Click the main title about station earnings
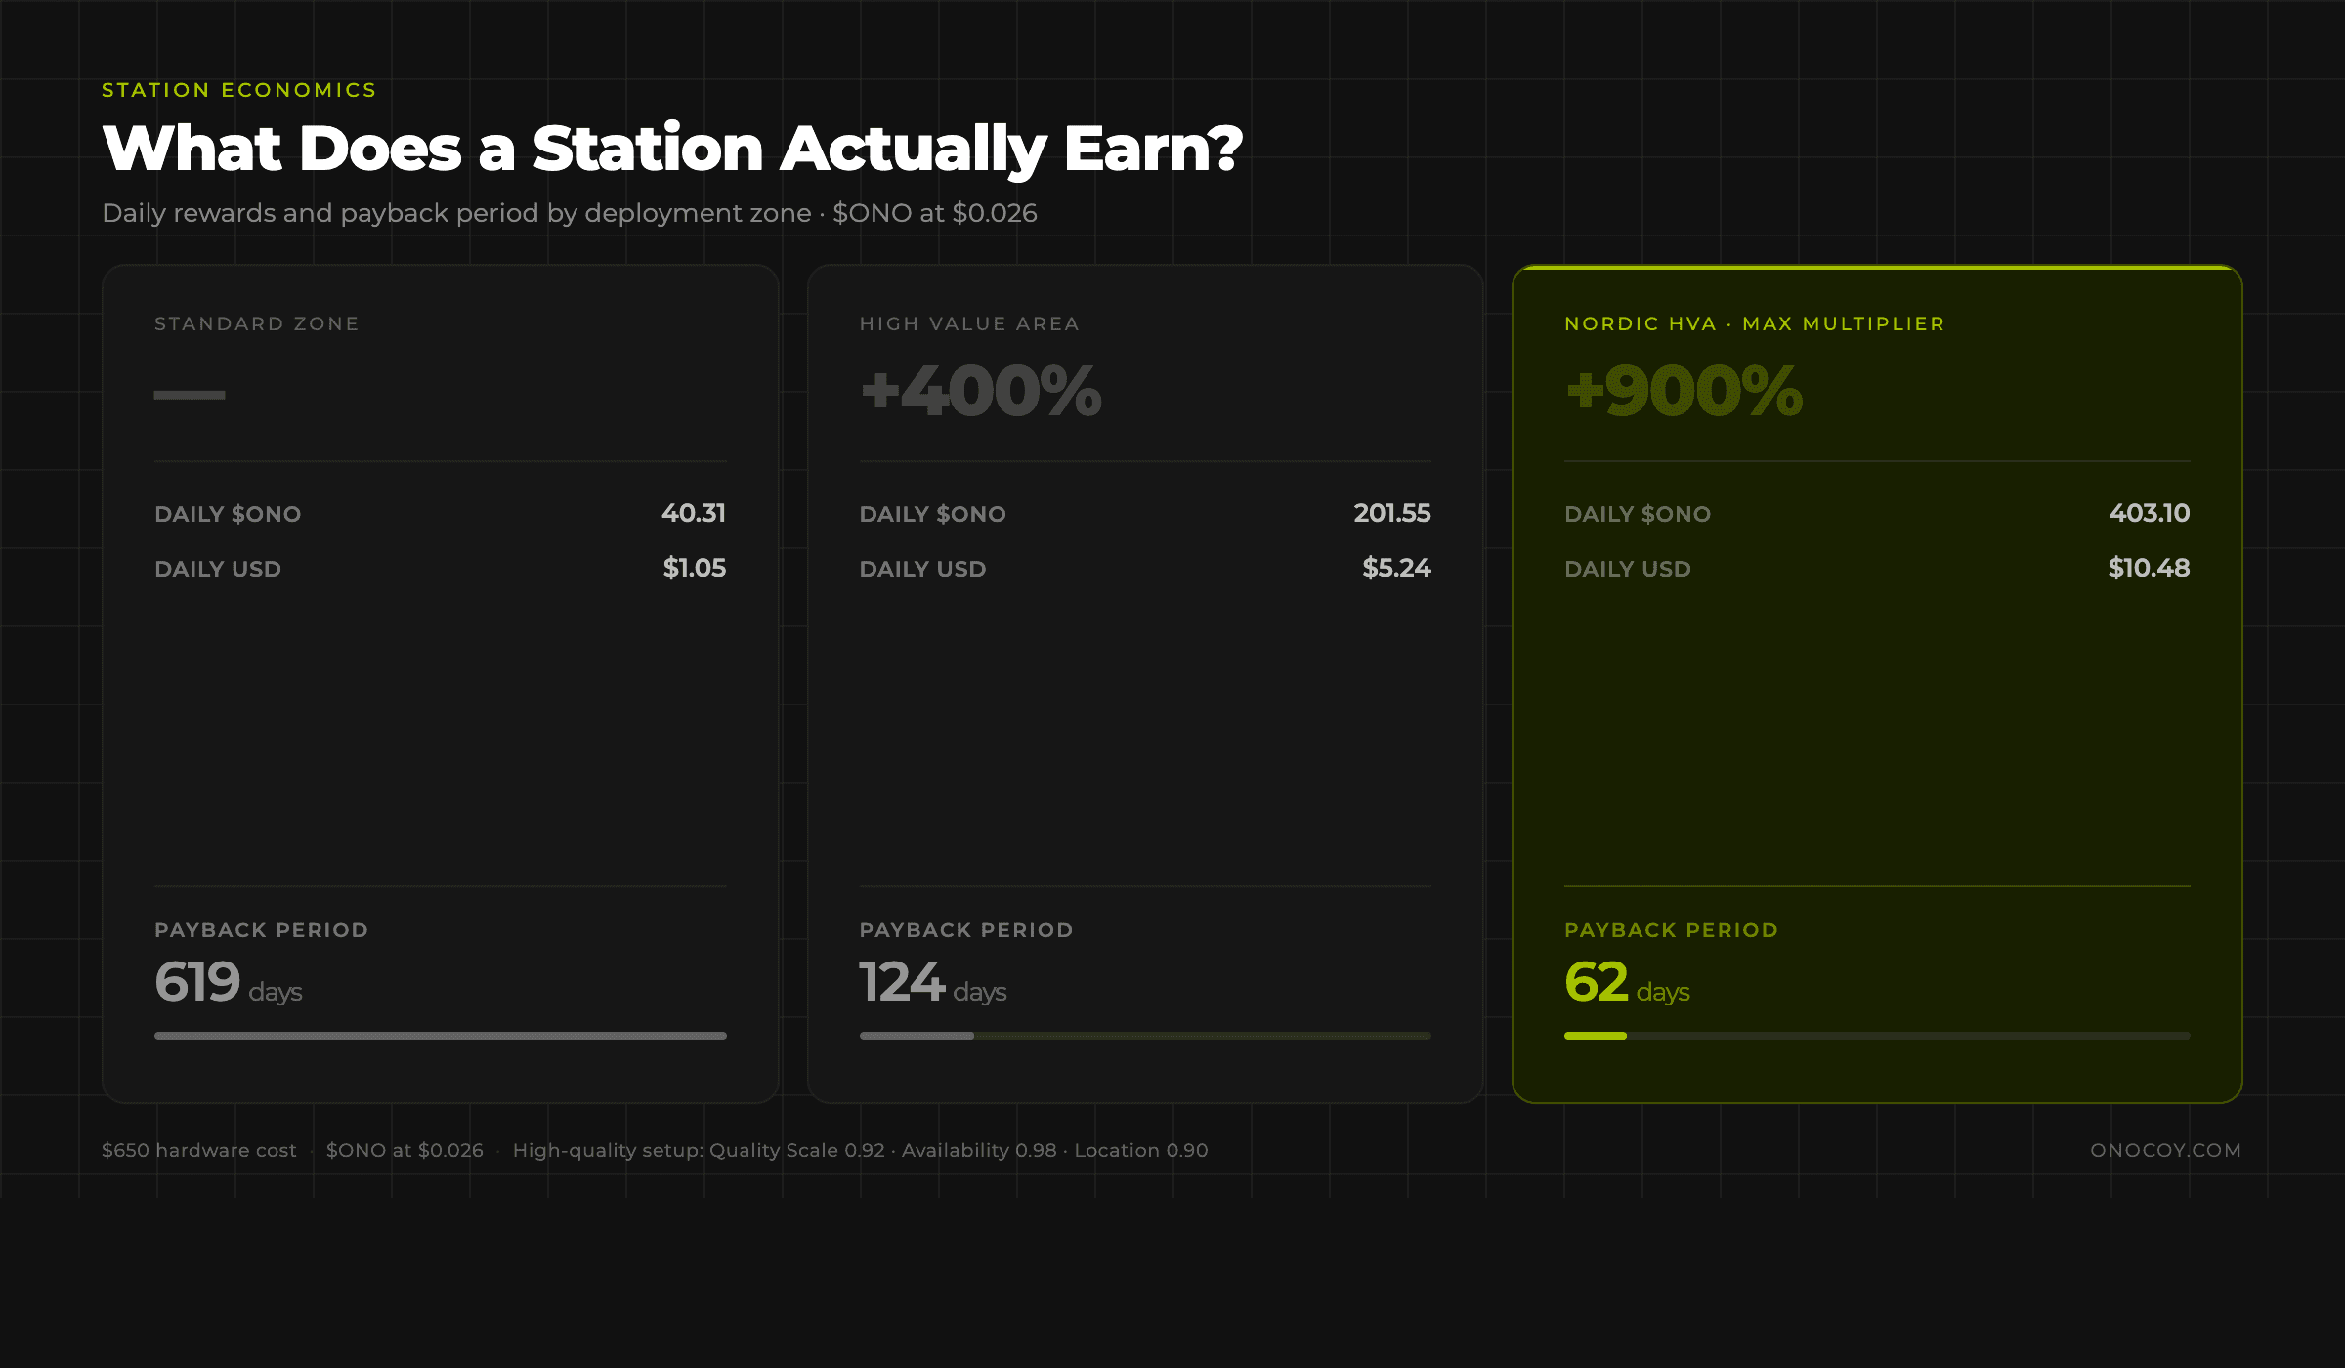This screenshot has width=2345, height=1368. pyautogui.click(x=672, y=149)
